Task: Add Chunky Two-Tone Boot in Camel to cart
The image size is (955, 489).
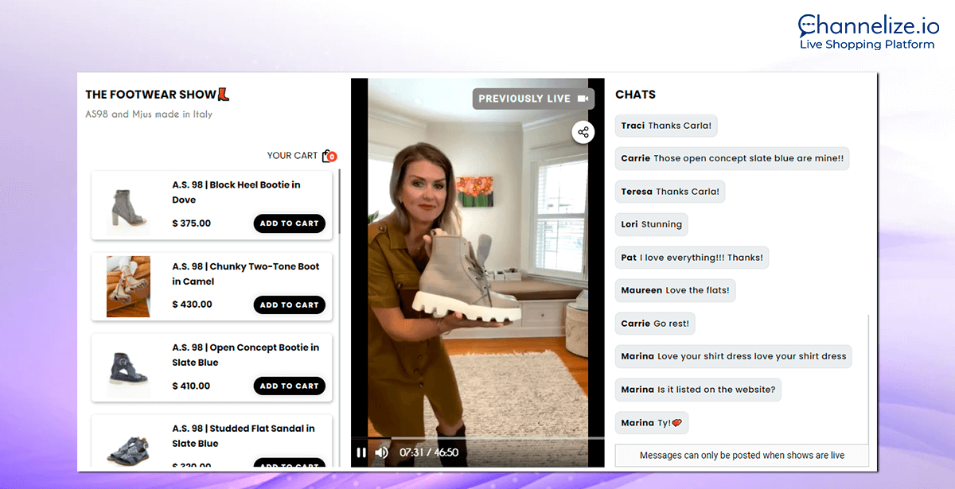Action: click(290, 305)
